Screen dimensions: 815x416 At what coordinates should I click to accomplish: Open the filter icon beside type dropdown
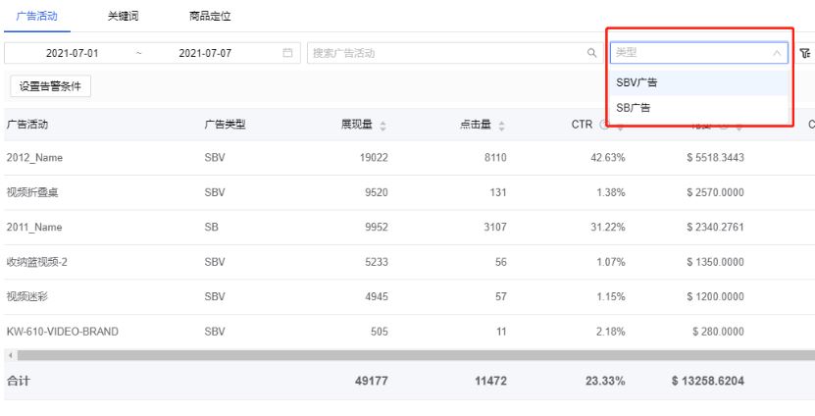(804, 53)
